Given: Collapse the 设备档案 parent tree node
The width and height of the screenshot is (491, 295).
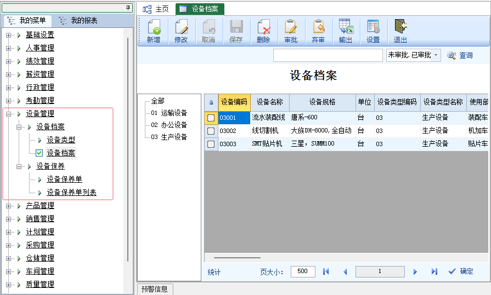Looking at the screenshot, I should [19, 127].
